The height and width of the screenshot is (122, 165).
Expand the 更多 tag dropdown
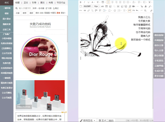coord(63,13)
